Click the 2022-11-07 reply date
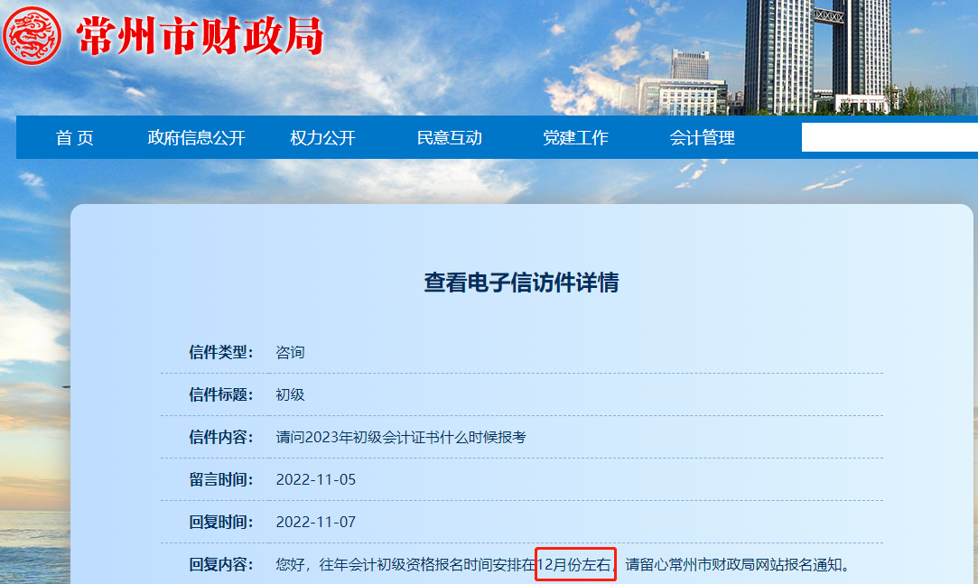 click(x=316, y=522)
